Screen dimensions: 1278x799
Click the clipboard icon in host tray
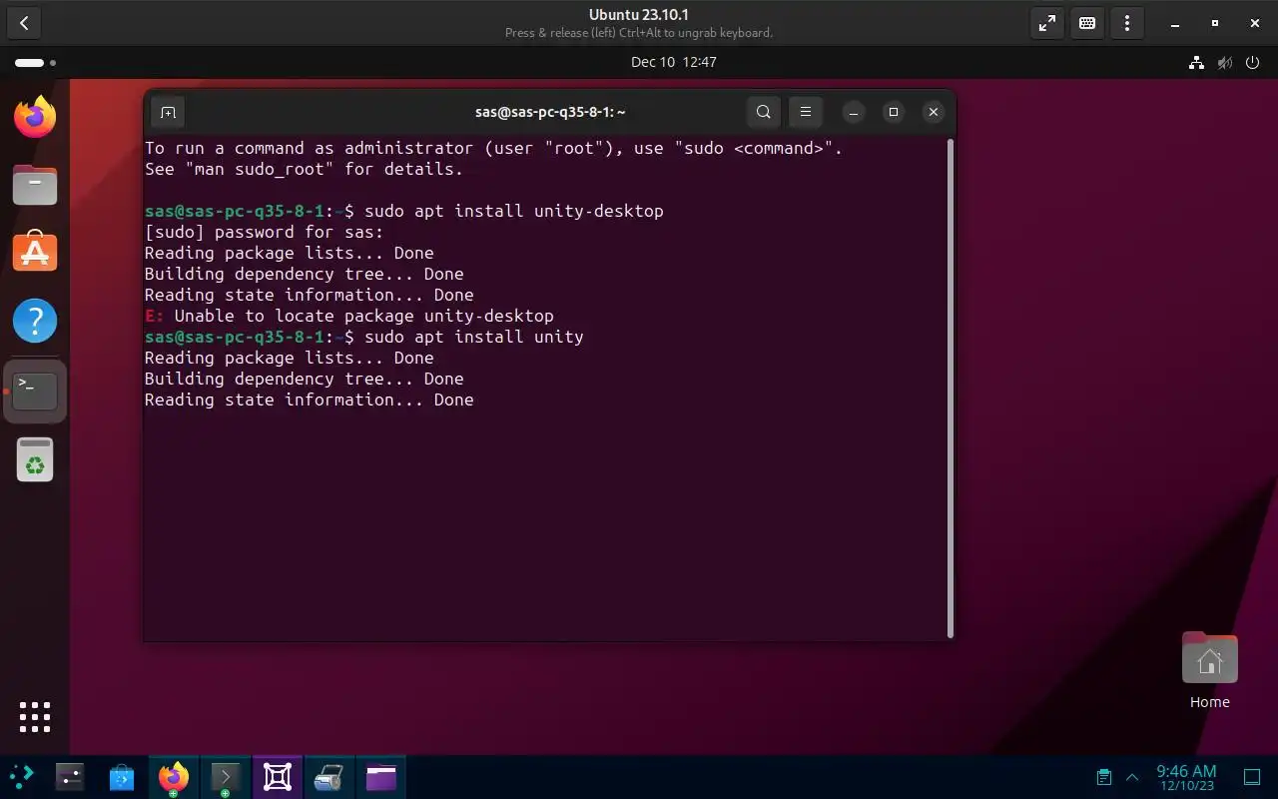point(1104,777)
